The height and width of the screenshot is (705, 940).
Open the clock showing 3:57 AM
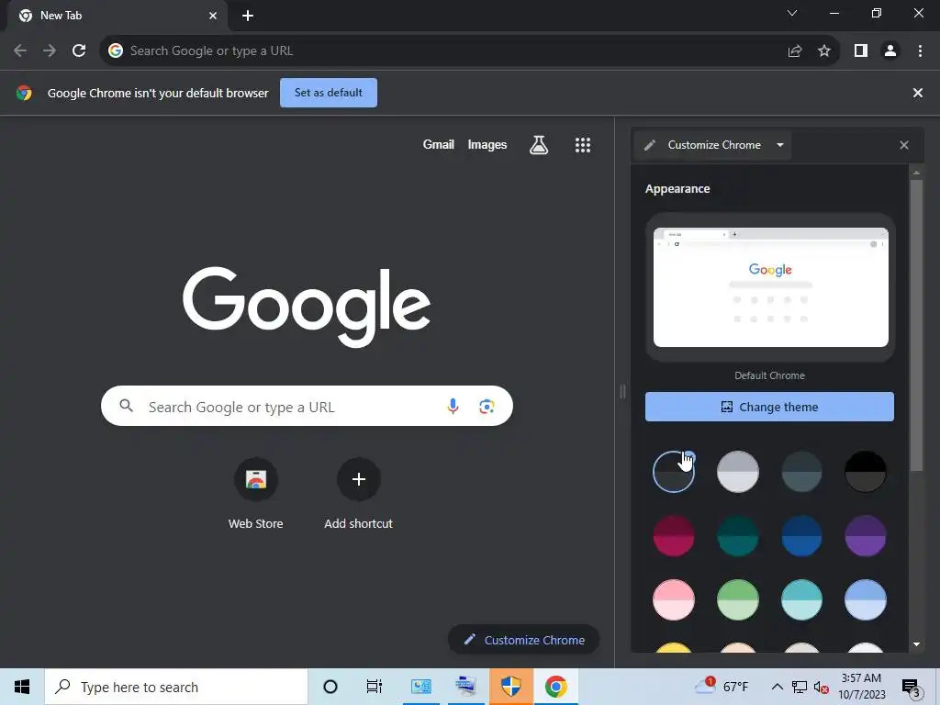[x=861, y=687]
